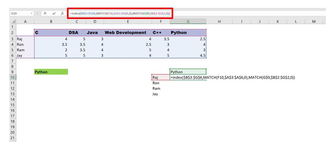Select column G header
Viewport: 326px width, 142px height.
pos(188,21)
